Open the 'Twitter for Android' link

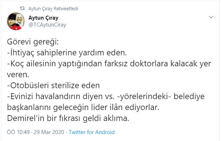(92, 132)
